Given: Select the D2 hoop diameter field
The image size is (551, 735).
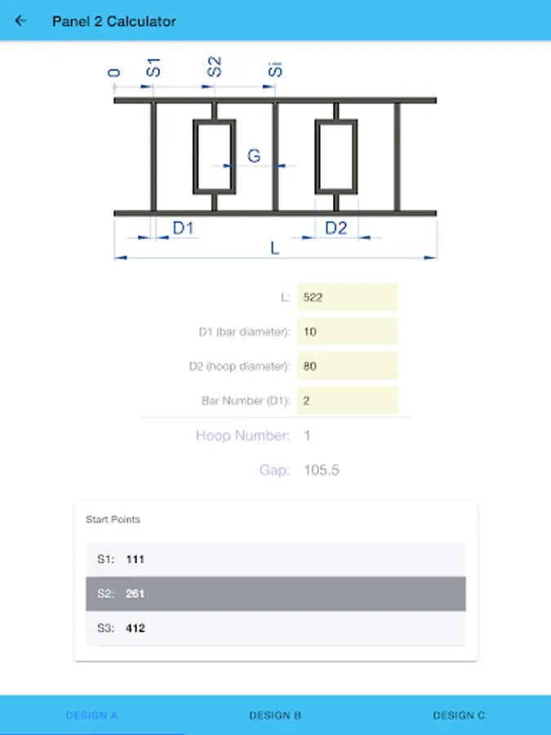Looking at the screenshot, I should tap(347, 366).
